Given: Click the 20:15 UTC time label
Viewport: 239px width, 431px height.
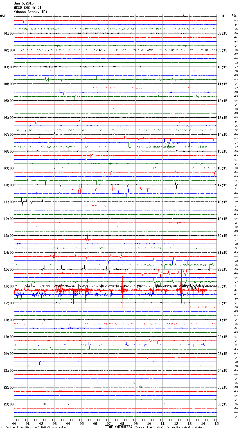Looking at the screenshot, I should [222, 236].
